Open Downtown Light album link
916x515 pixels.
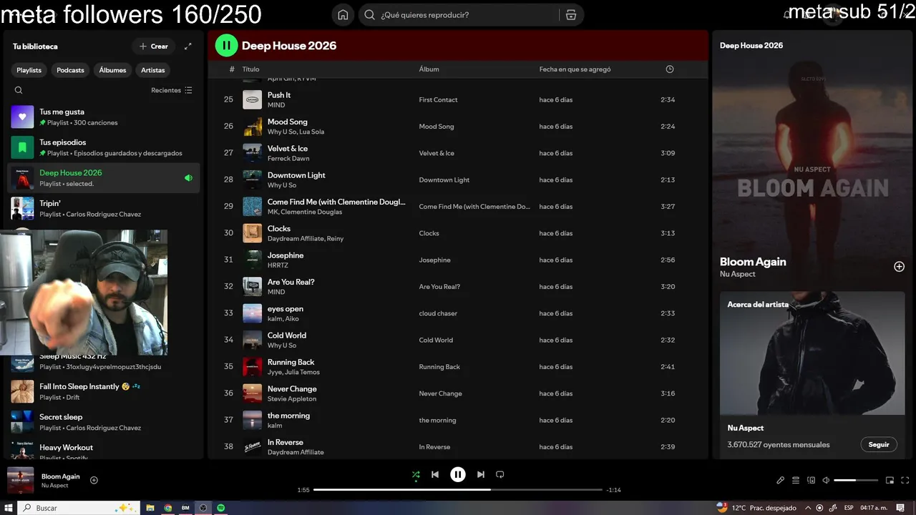(x=444, y=180)
